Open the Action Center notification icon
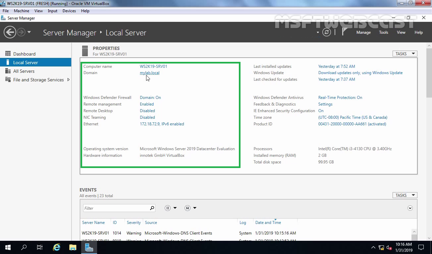This screenshot has width=432, height=254. click(421, 247)
